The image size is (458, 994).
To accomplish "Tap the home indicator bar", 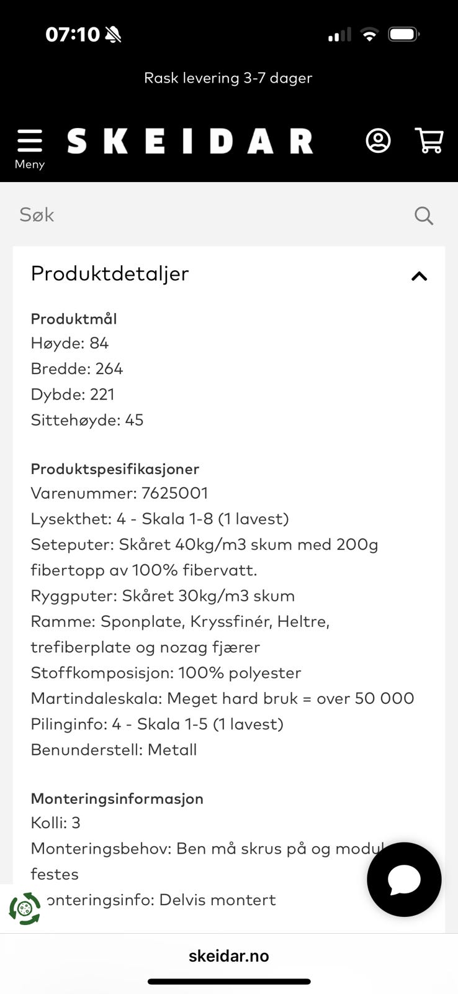I will [x=229, y=982].
